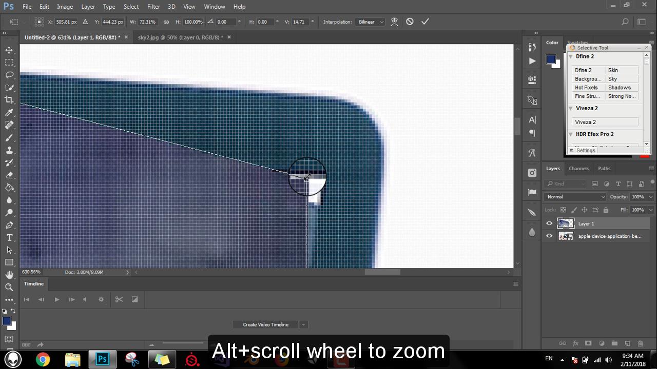Select the Dodge tool
Image resolution: width=657 pixels, height=369 pixels.
pyautogui.click(x=9, y=213)
